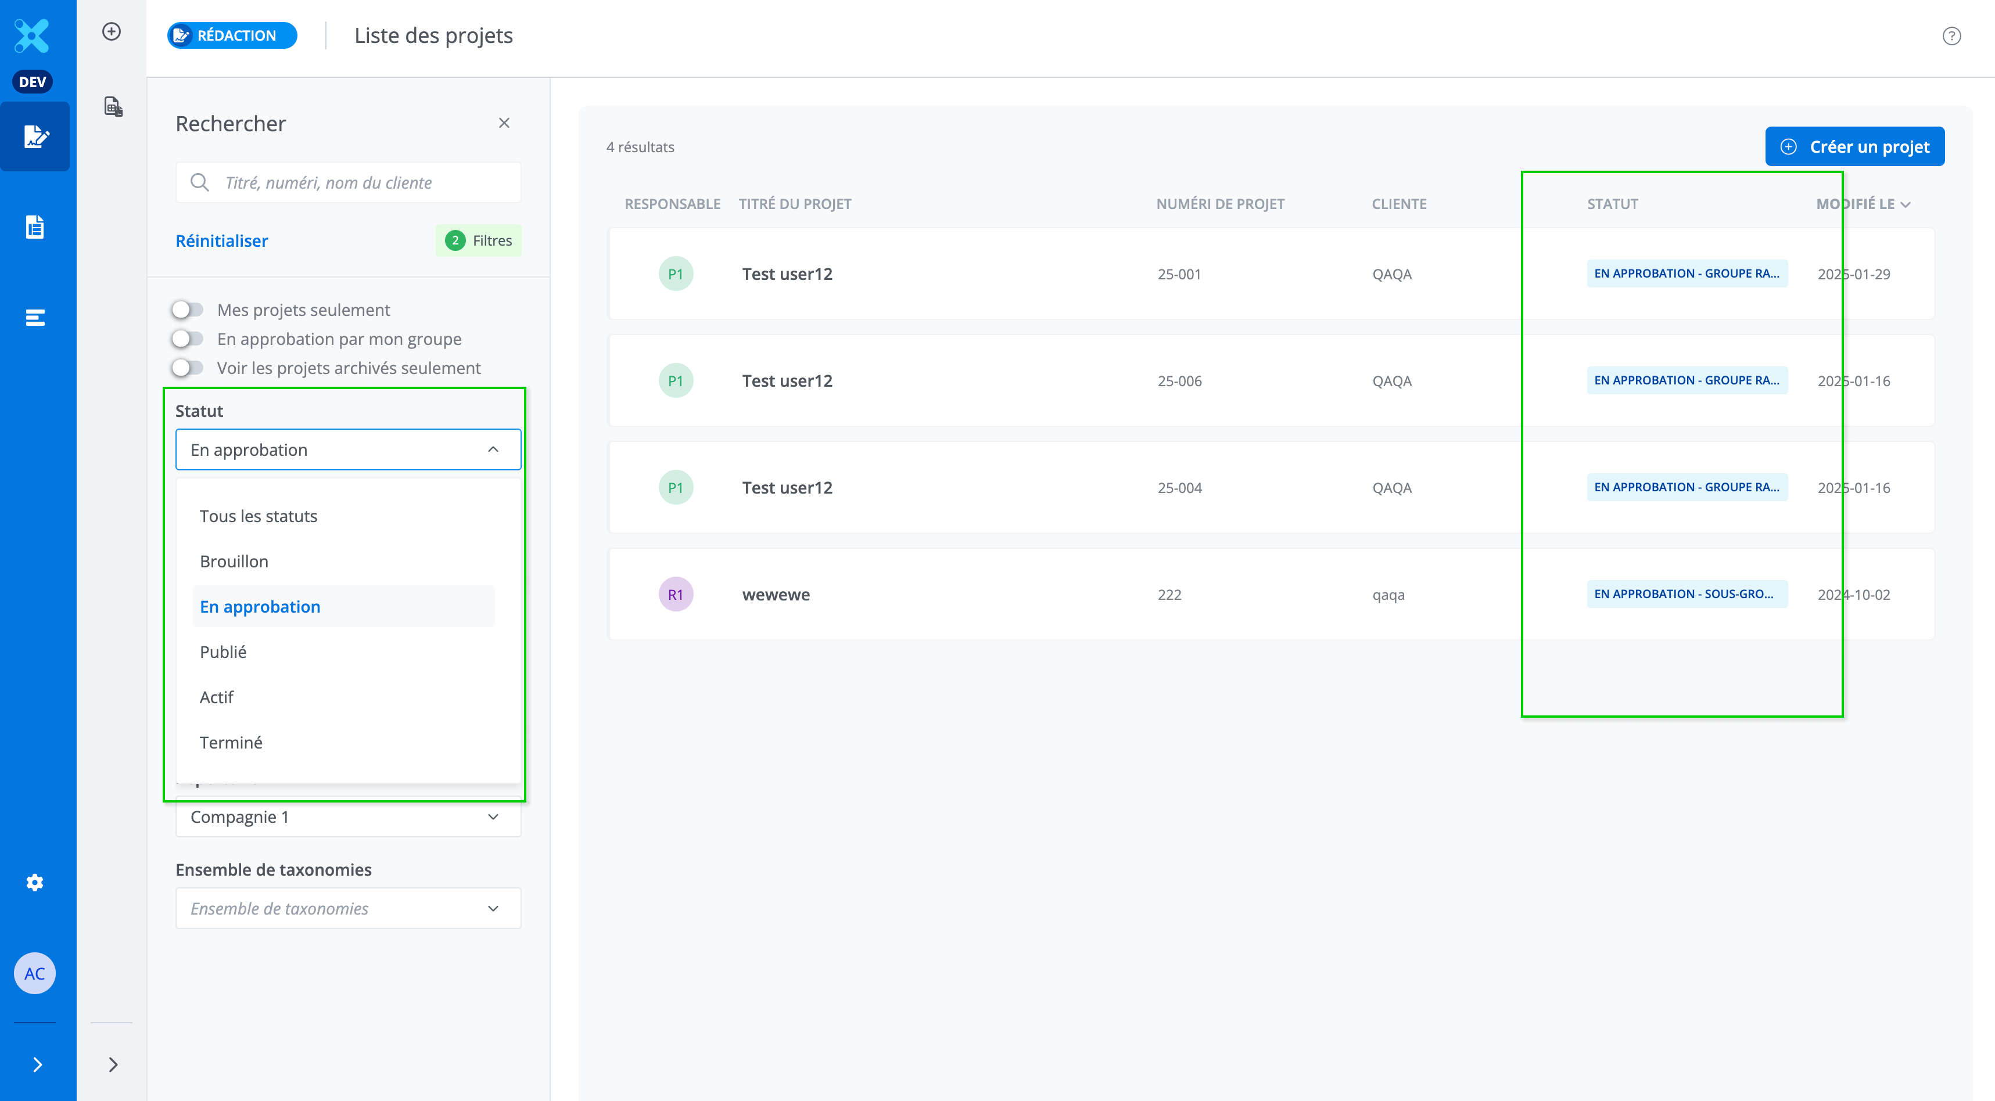Click the document list sidebar icon
The width and height of the screenshot is (1995, 1101).
[x=35, y=227]
